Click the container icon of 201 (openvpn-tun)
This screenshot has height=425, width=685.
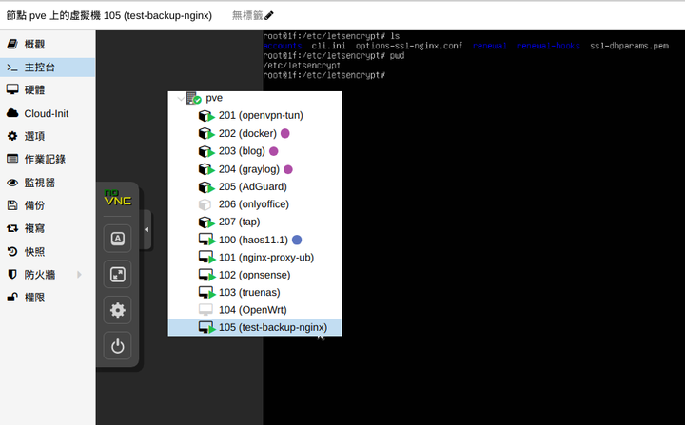pyautogui.click(x=206, y=116)
